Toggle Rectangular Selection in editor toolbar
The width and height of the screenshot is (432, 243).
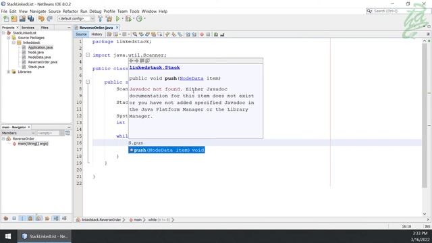pos(160,34)
